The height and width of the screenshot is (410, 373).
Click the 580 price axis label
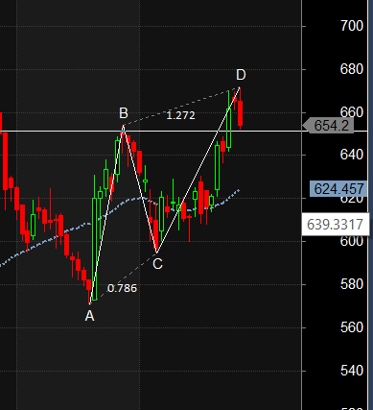point(352,284)
